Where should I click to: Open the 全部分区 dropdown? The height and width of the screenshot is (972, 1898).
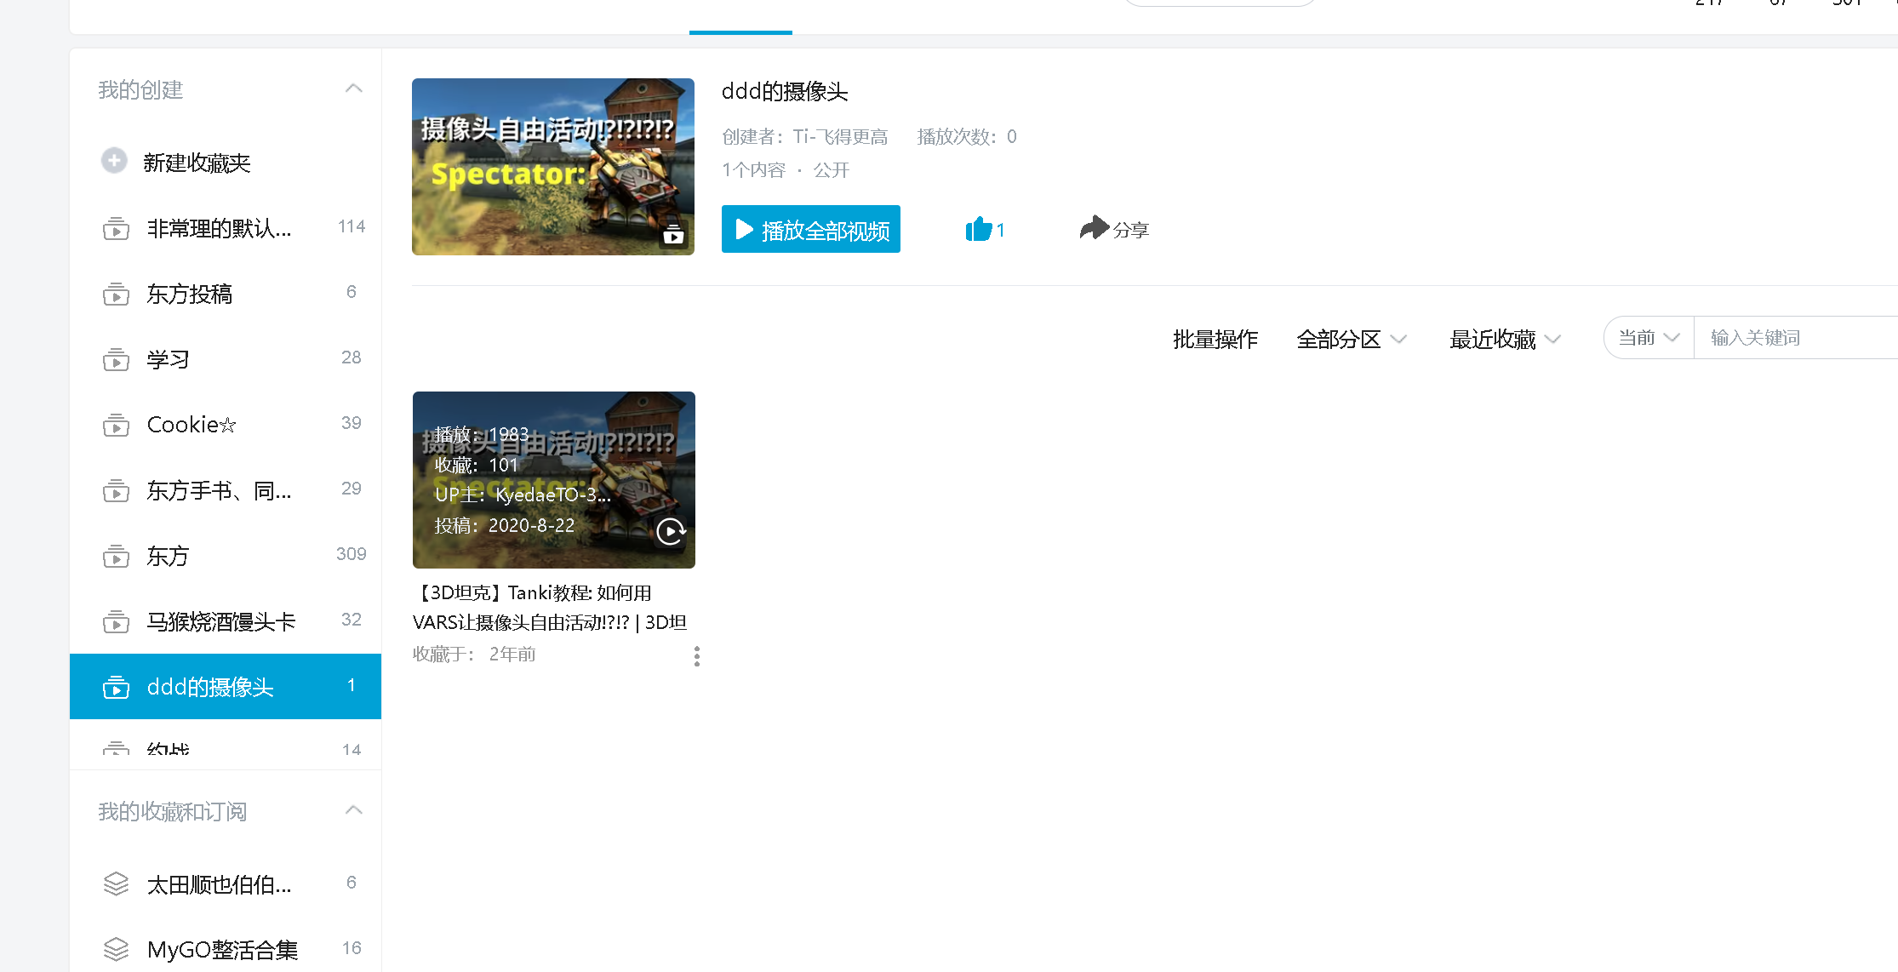[1351, 339]
